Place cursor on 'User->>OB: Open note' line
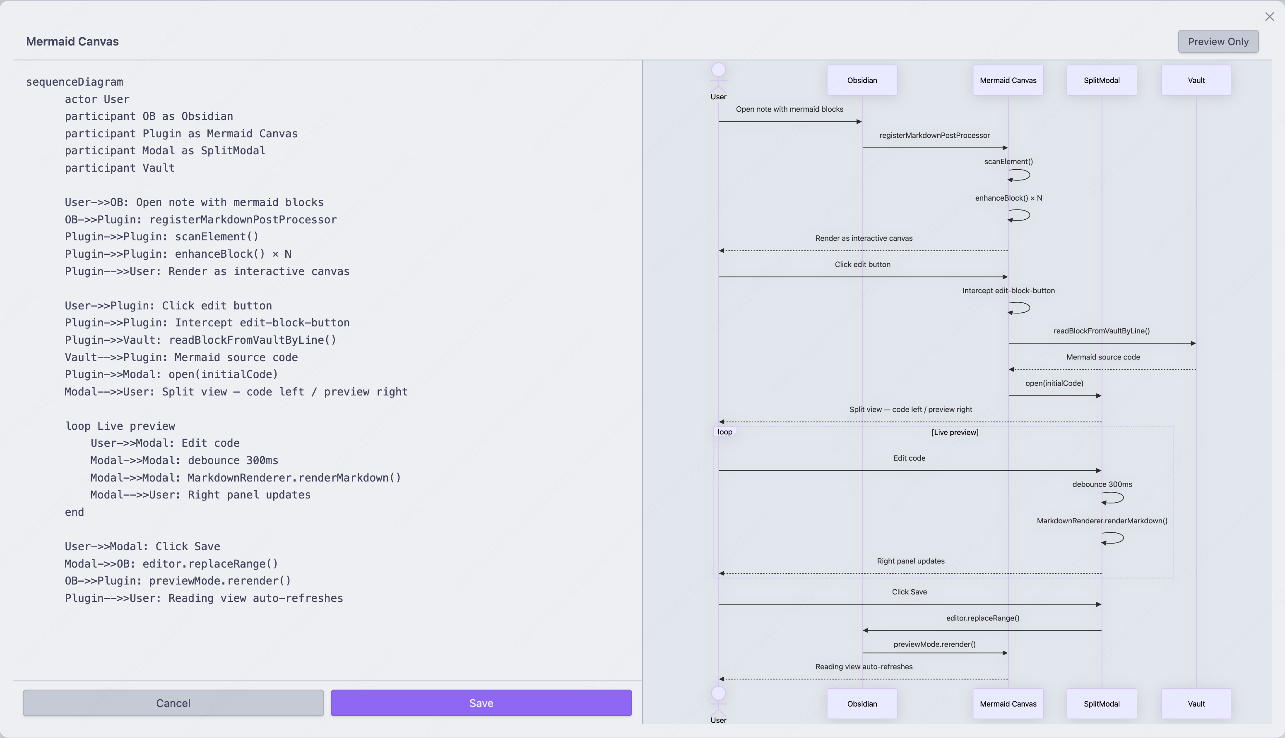1285x738 pixels. tap(194, 203)
